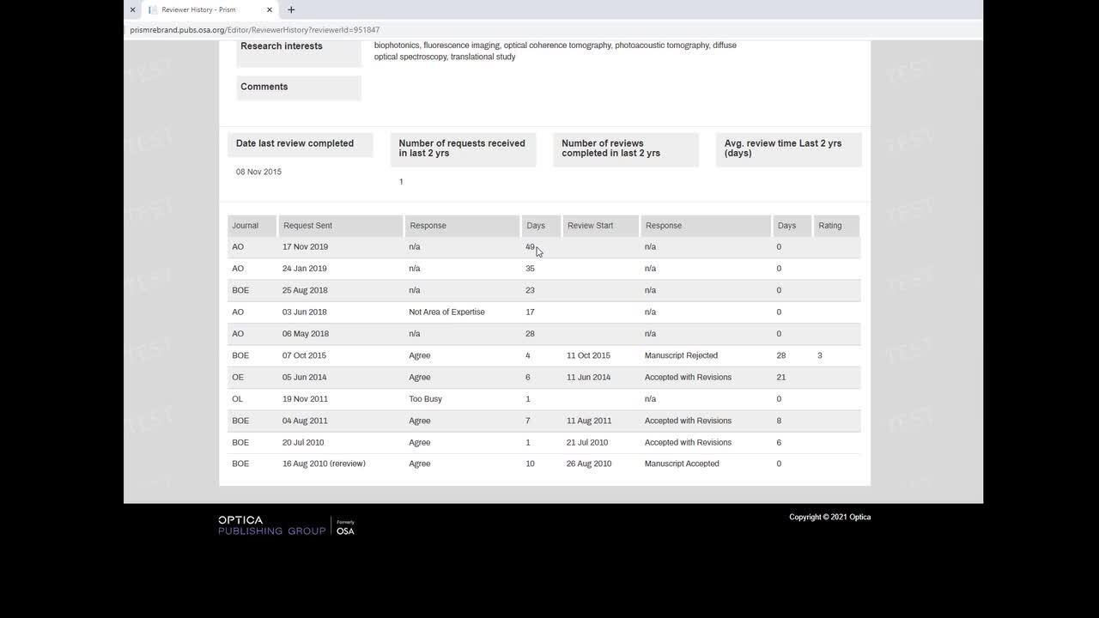
Task: Select request date 24 Jan 2019
Action: (305, 269)
